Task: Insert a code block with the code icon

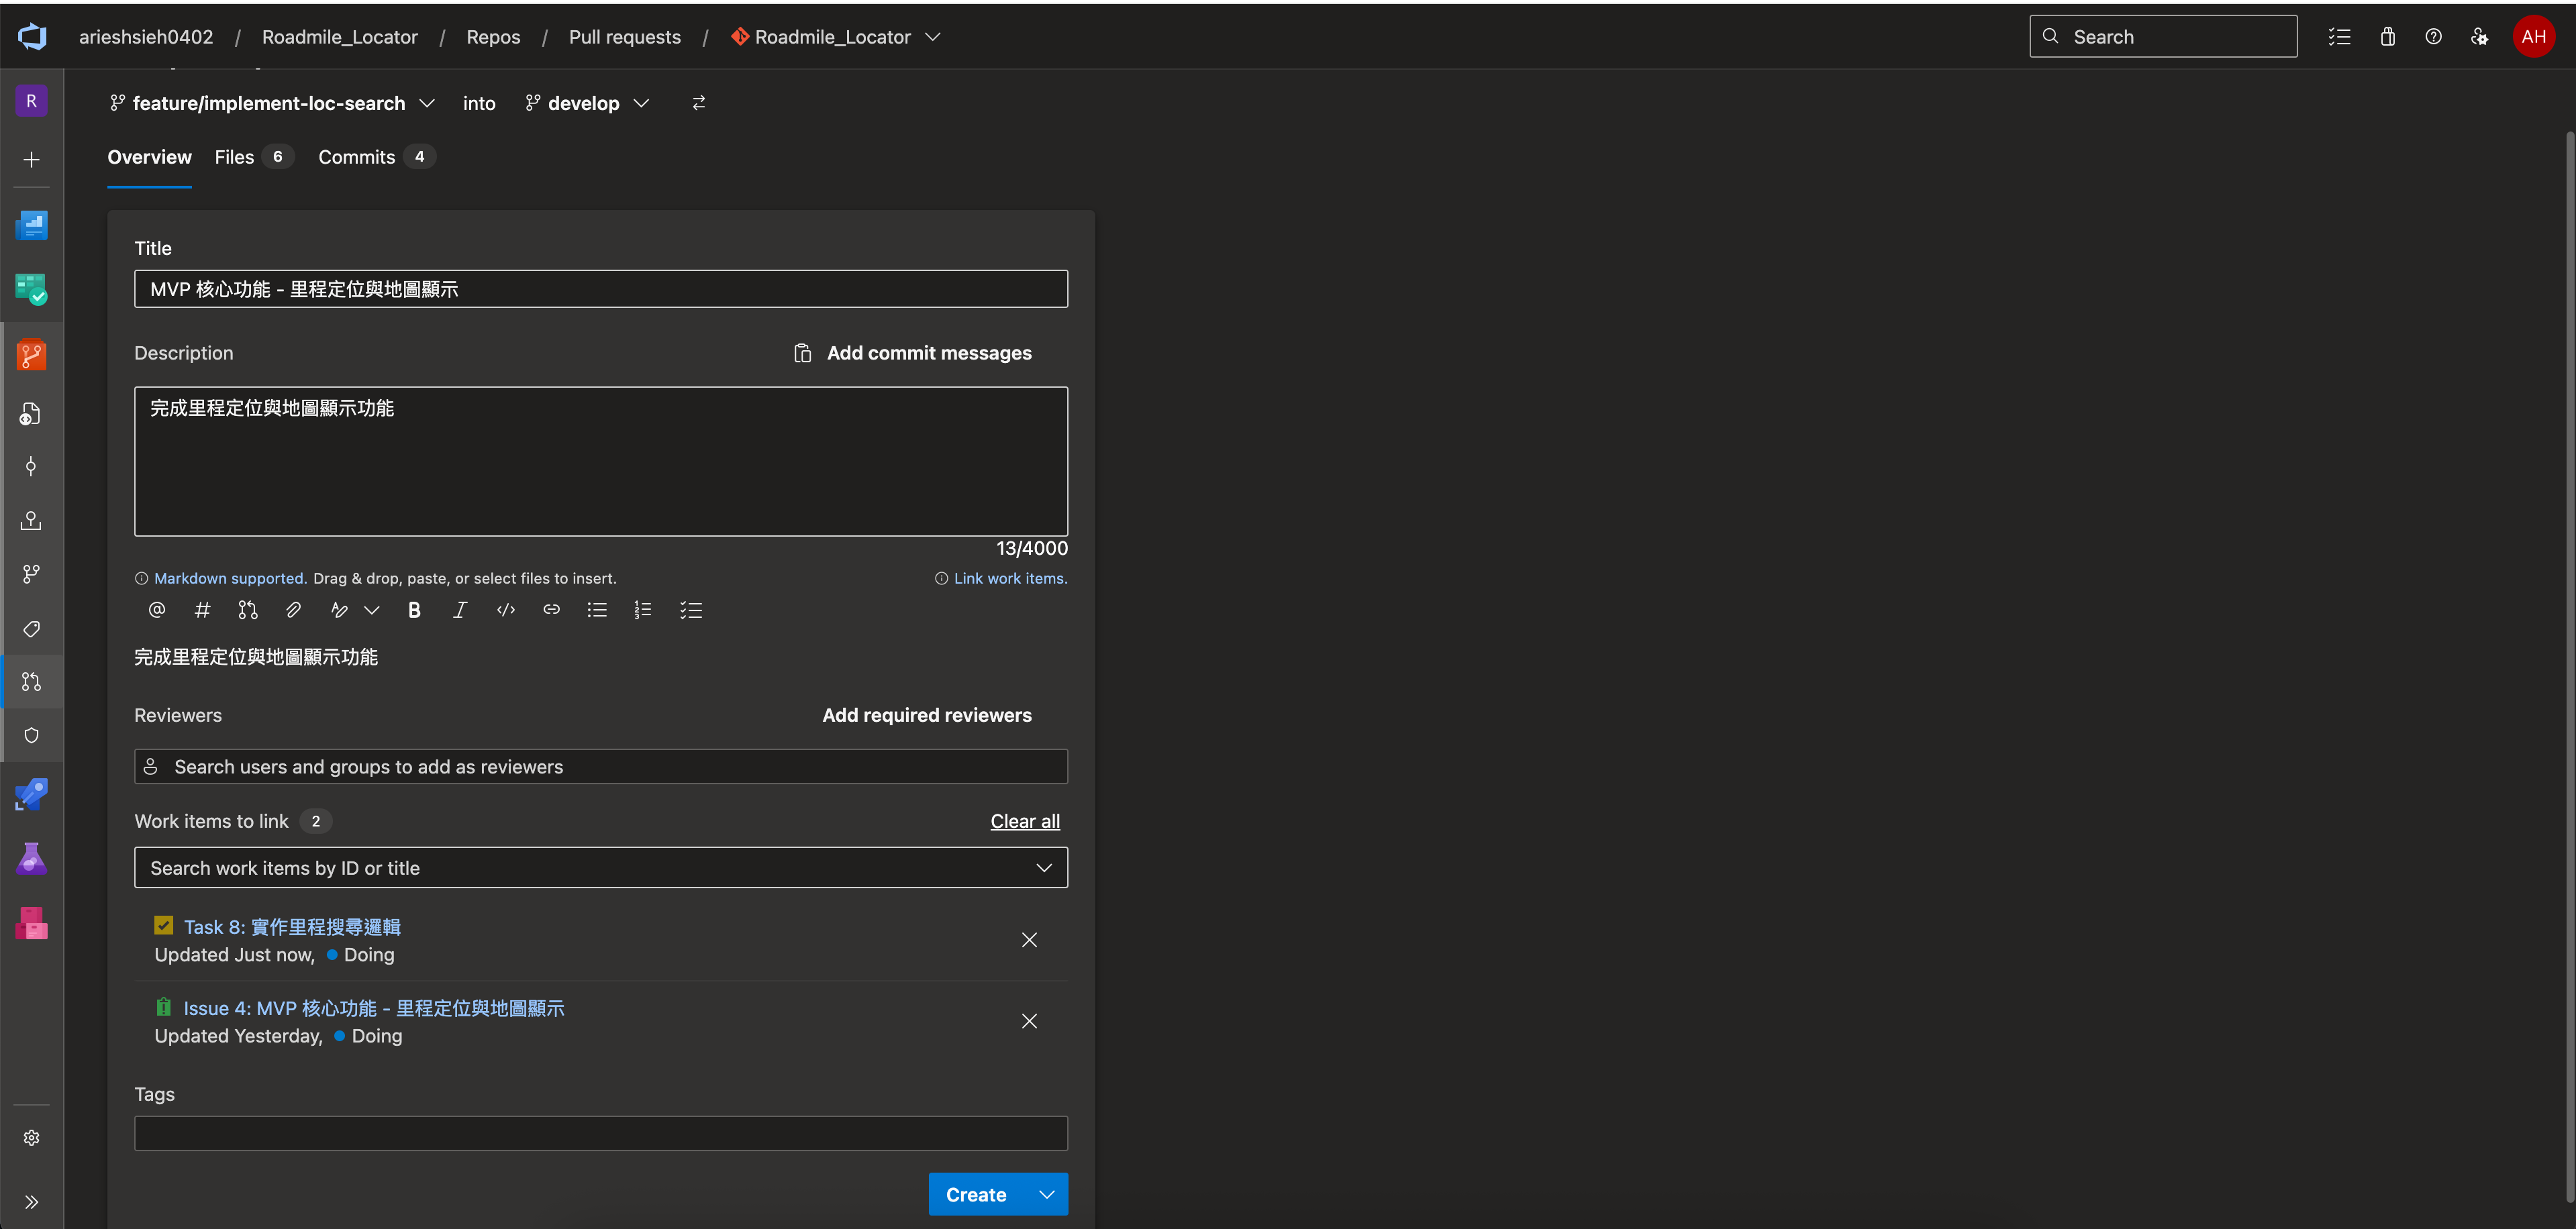Action: pyautogui.click(x=506, y=610)
